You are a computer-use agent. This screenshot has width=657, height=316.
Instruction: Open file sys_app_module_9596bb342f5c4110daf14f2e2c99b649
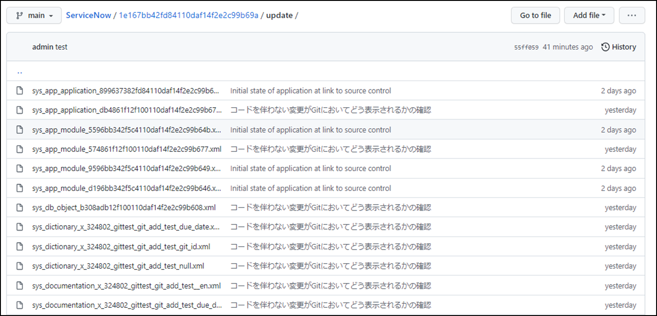pyautogui.click(x=127, y=168)
